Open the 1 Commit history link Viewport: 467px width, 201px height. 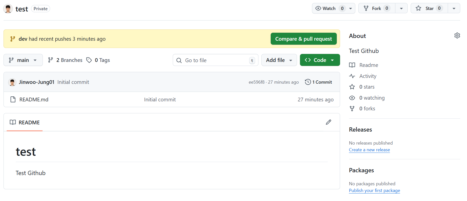click(319, 82)
